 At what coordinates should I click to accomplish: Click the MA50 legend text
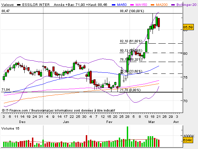click(122, 5)
